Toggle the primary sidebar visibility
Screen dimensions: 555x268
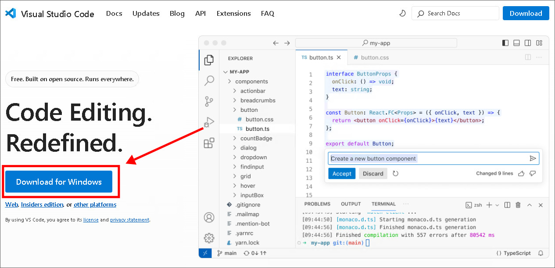coord(505,43)
